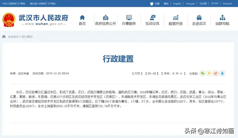Click the date 2019-12-25 08:54

pos(57,73)
